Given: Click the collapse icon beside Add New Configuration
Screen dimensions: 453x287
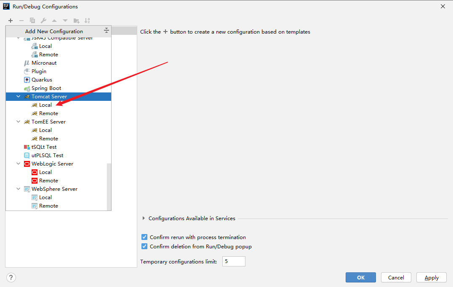Looking at the screenshot, I should pyautogui.click(x=107, y=30).
